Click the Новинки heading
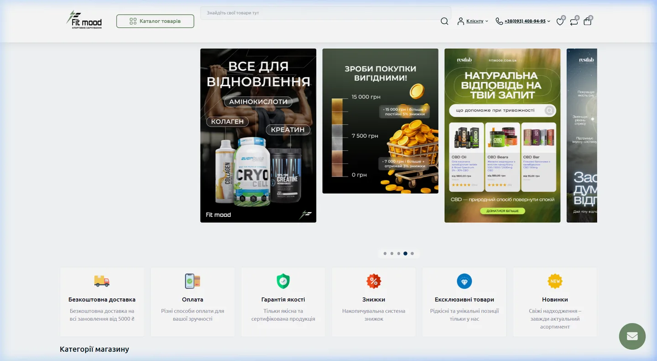This screenshot has width=657, height=361. pos(555,300)
